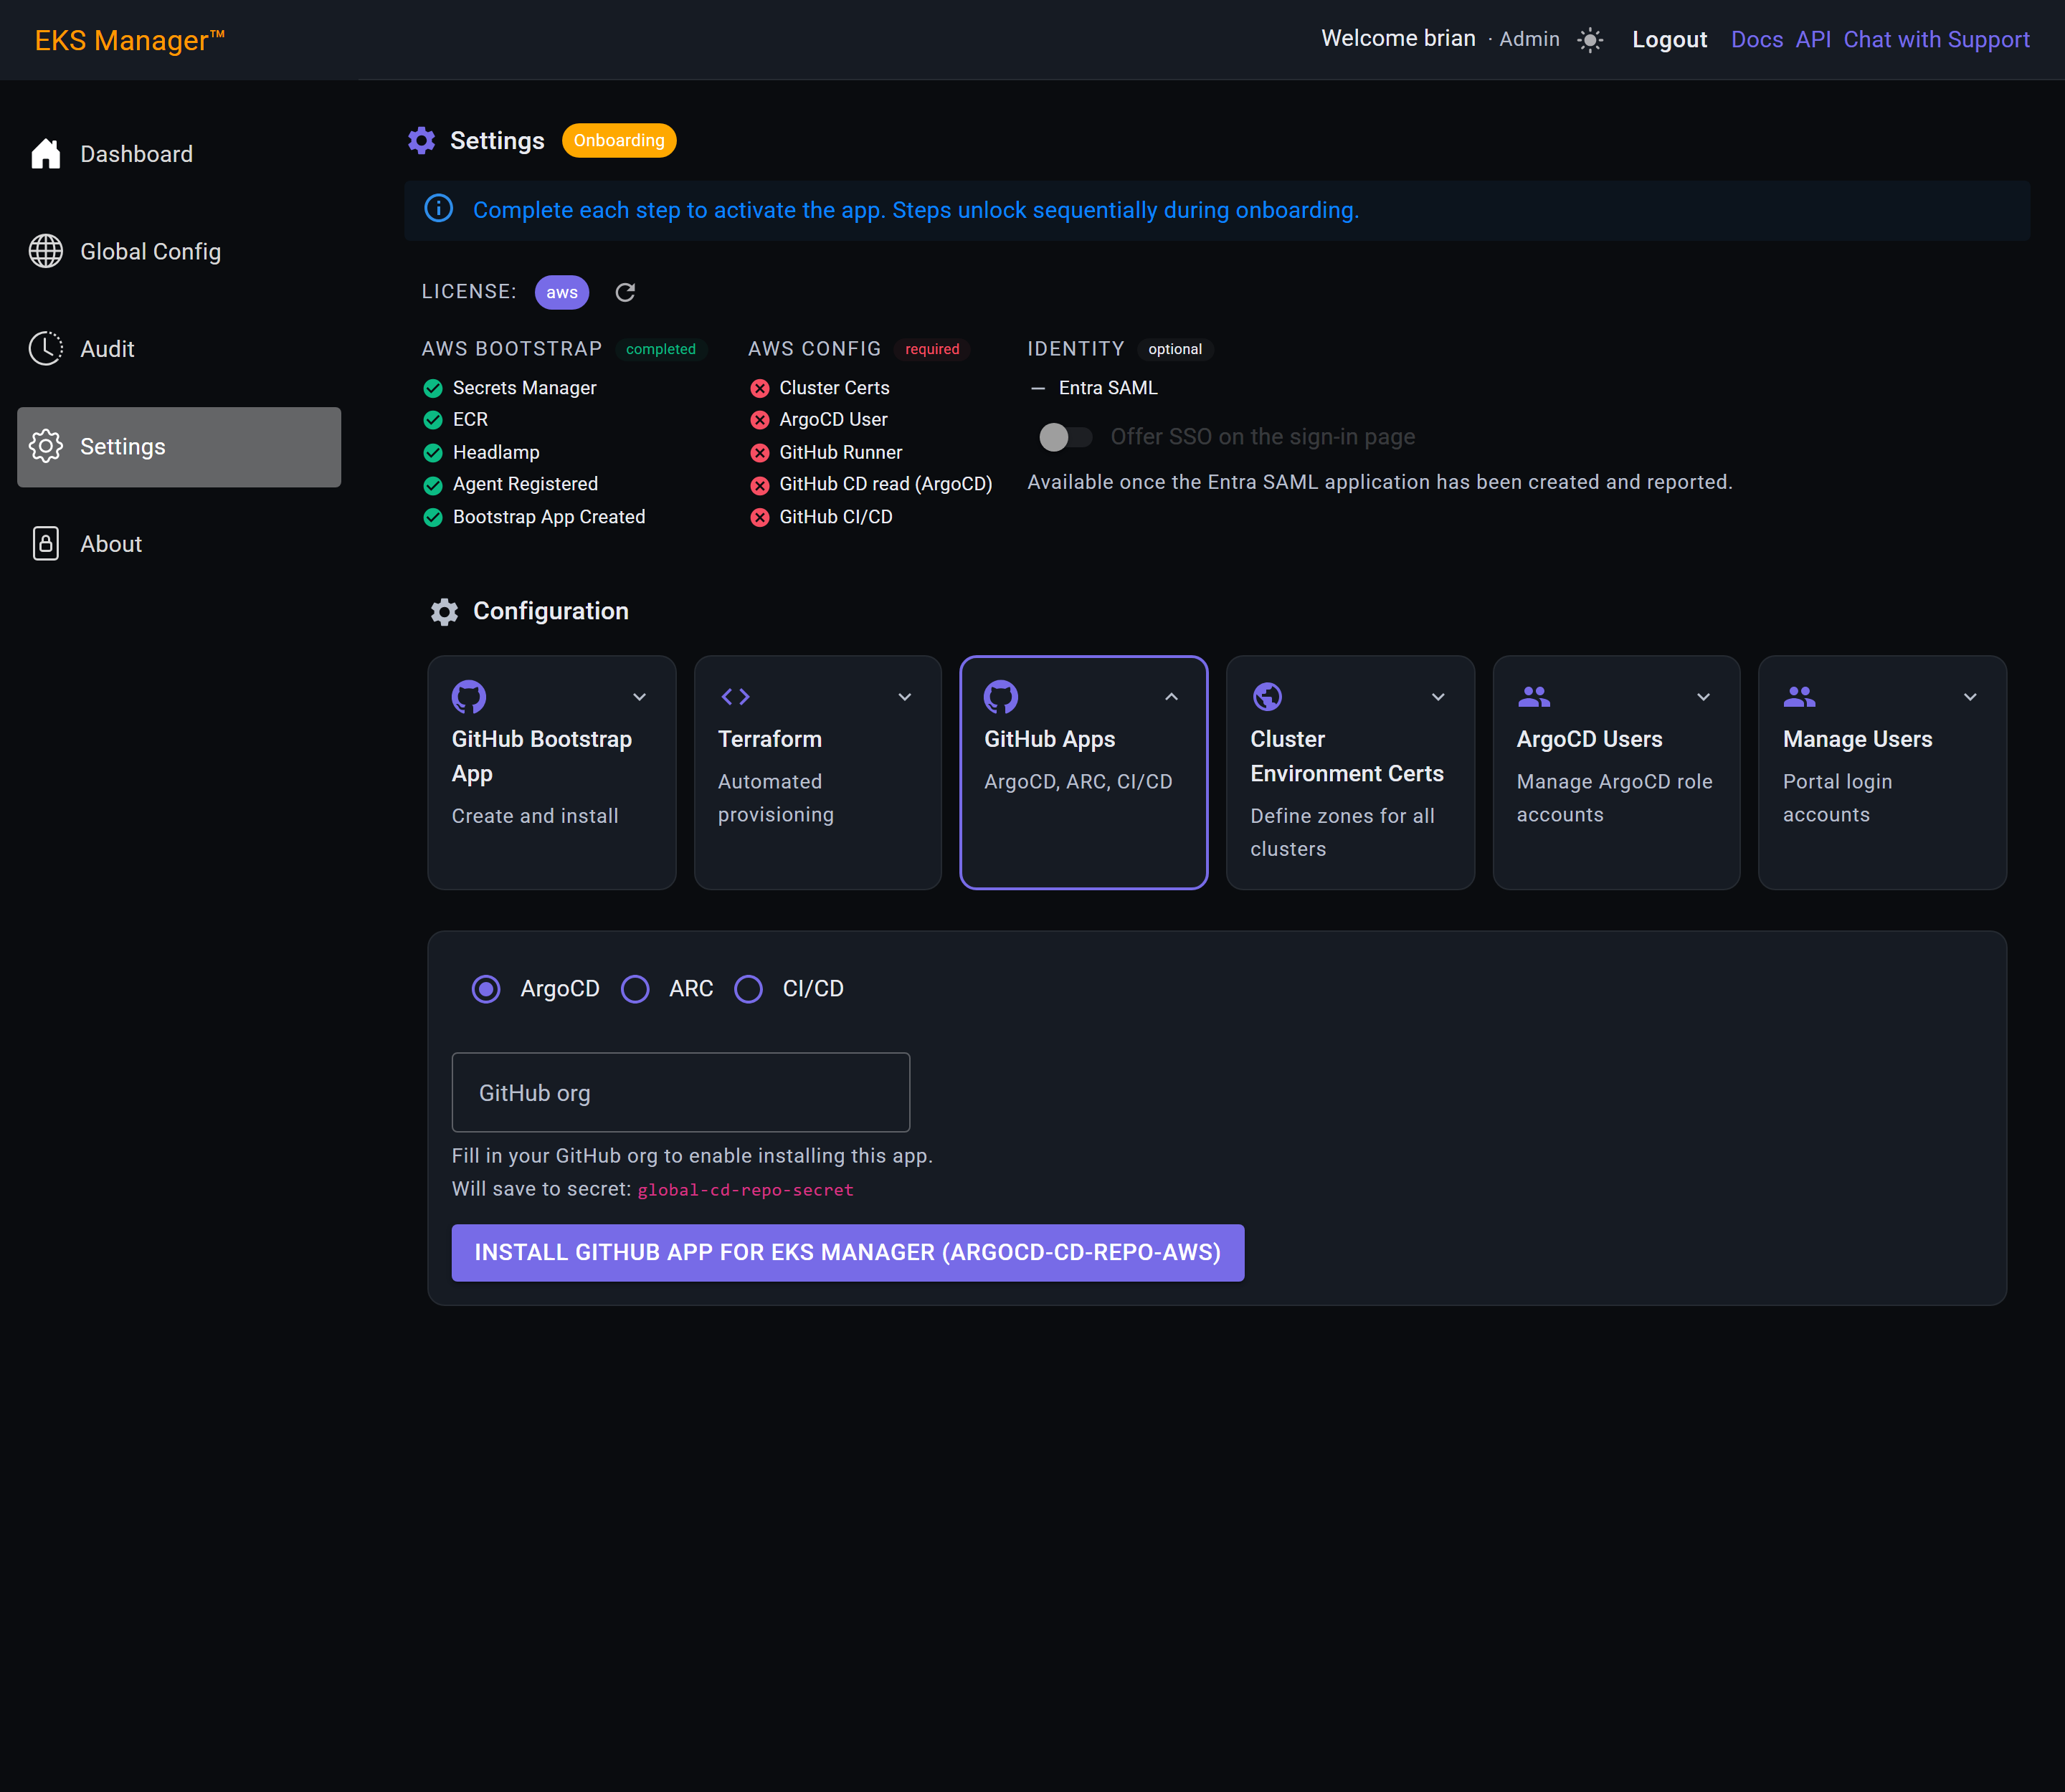Screen dimensions: 2065x1792
Task: Click the Global Config globe icon
Action: (x=46, y=251)
